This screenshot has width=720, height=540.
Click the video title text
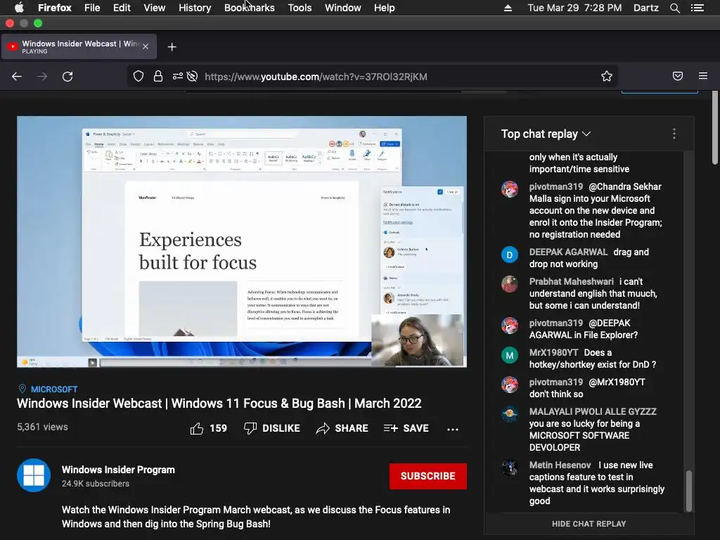pos(219,403)
